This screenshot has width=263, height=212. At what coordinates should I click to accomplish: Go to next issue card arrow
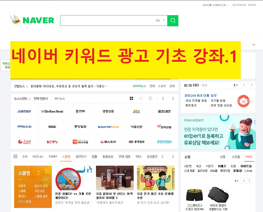[x=252, y=85]
